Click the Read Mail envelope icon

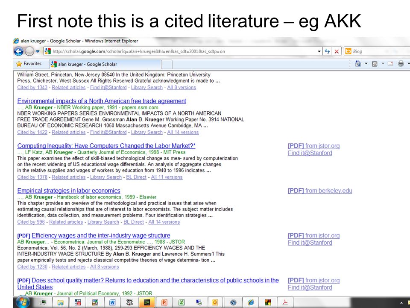tap(390, 63)
